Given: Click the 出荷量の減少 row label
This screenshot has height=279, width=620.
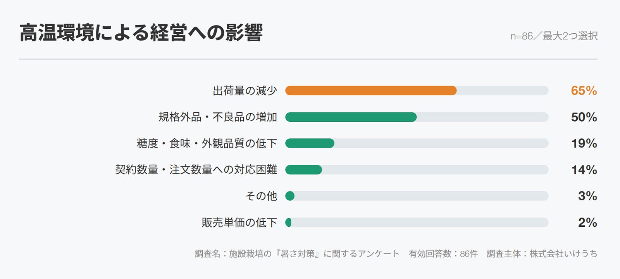Looking at the screenshot, I should pos(245,91).
